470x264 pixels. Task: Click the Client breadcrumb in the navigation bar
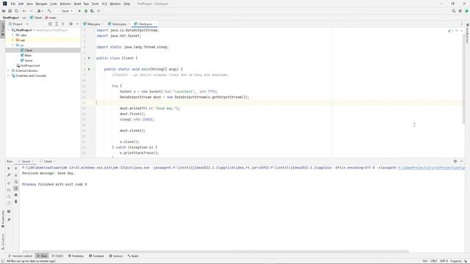point(36,18)
